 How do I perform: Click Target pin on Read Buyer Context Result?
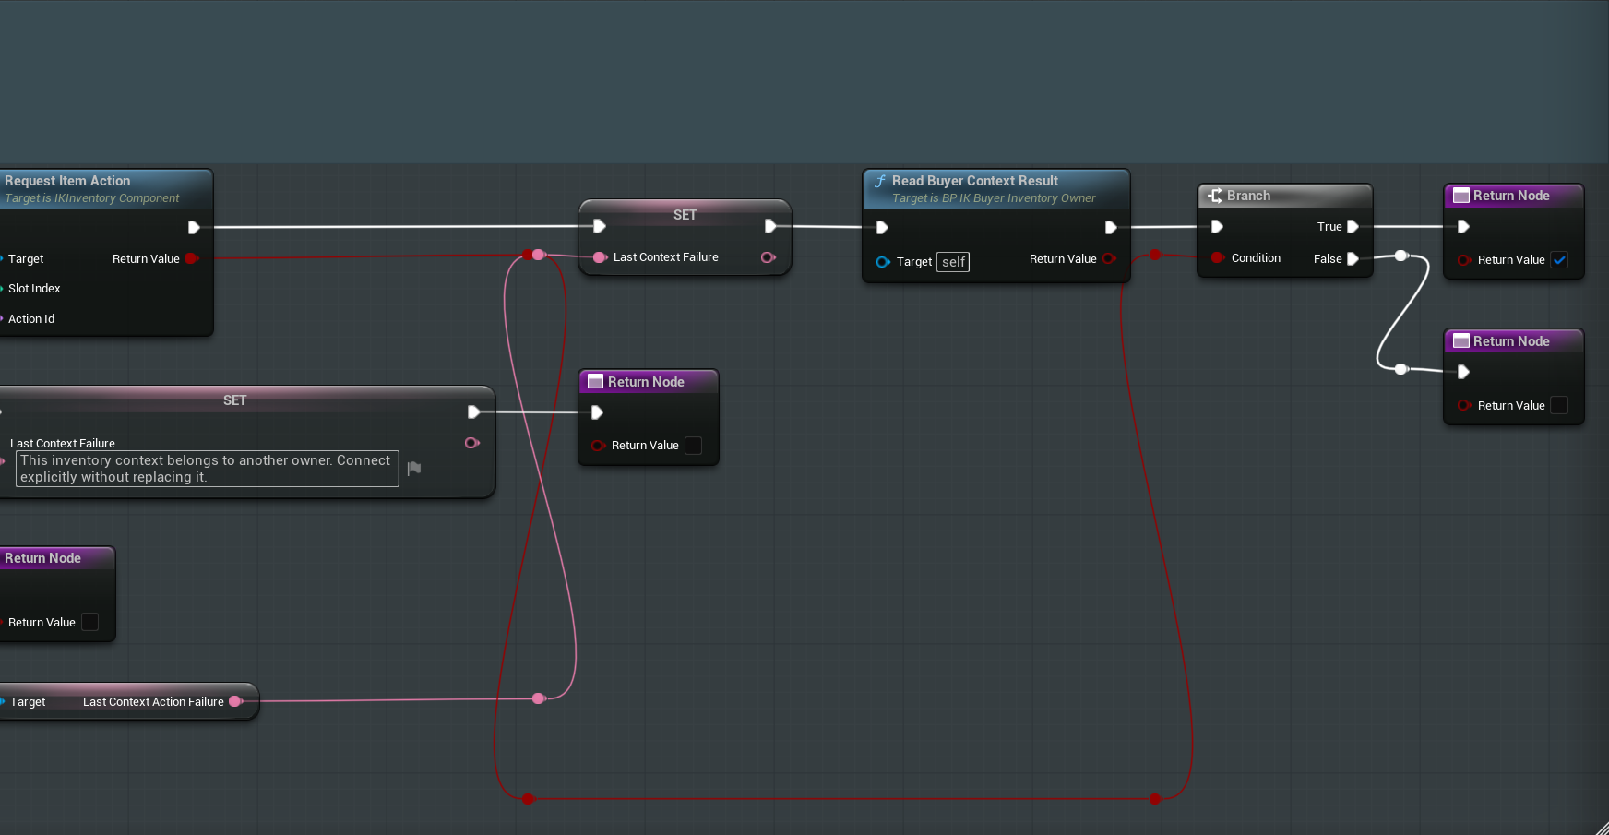[883, 262]
